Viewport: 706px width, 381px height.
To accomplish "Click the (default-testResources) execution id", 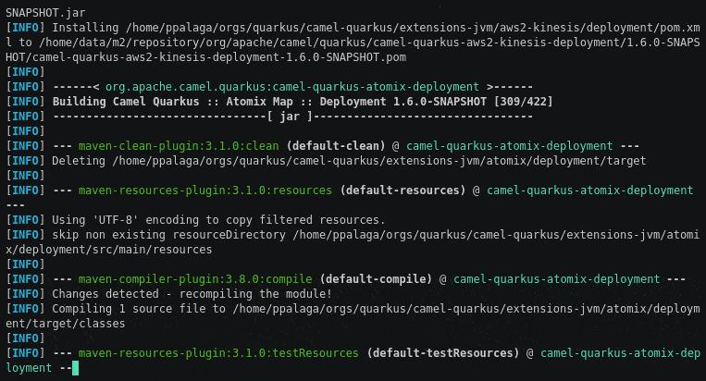I will [442, 353].
